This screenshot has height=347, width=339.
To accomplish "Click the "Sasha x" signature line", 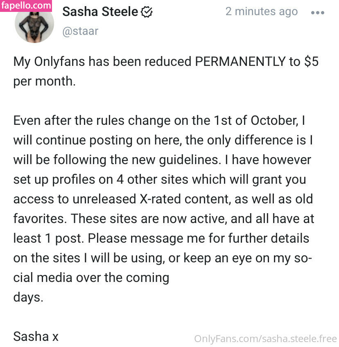I will (36, 336).
